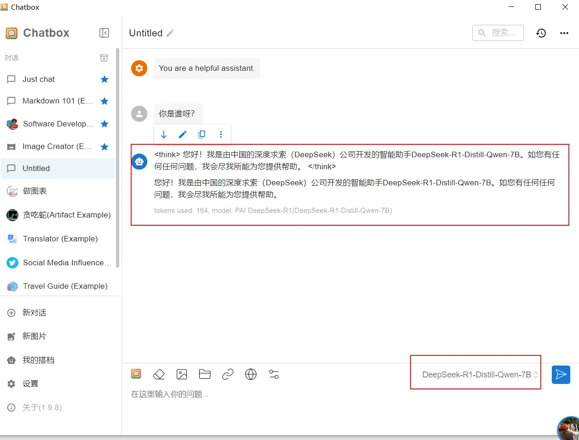The height and width of the screenshot is (440, 579).
Task: Toggle the star on Just chat
Action: [104, 79]
